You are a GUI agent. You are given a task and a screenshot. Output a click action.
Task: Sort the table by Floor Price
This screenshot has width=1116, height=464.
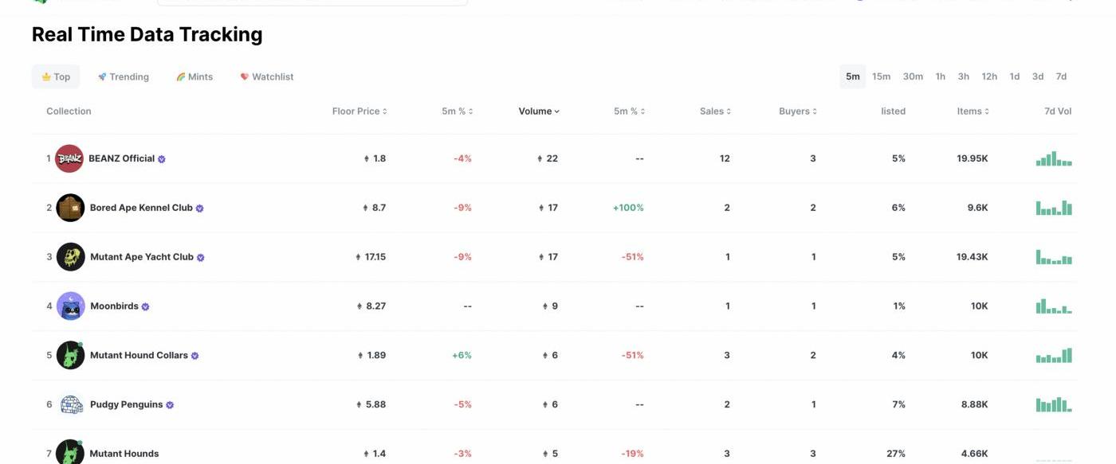click(x=360, y=111)
